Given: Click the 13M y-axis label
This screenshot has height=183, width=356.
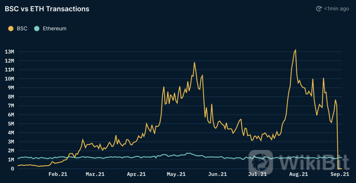Looking at the screenshot, I should (x=9, y=51).
